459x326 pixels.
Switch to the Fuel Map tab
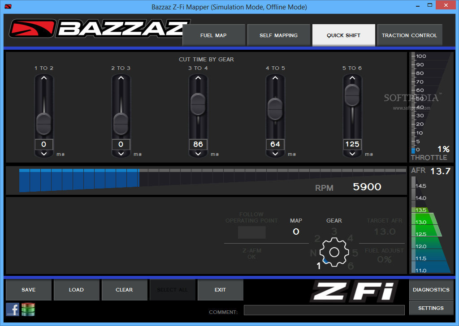213,35
